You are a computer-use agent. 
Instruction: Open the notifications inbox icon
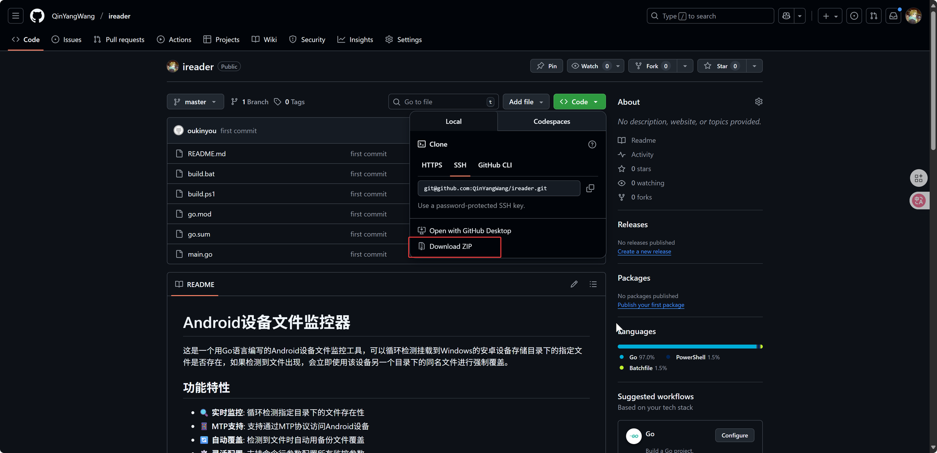[x=893, y=16]
